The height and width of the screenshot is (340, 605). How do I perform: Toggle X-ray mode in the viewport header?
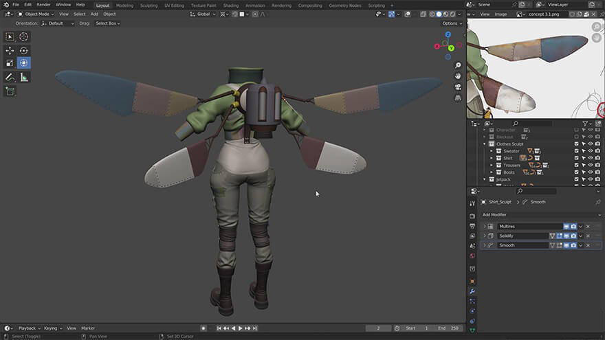pos(423,14)
